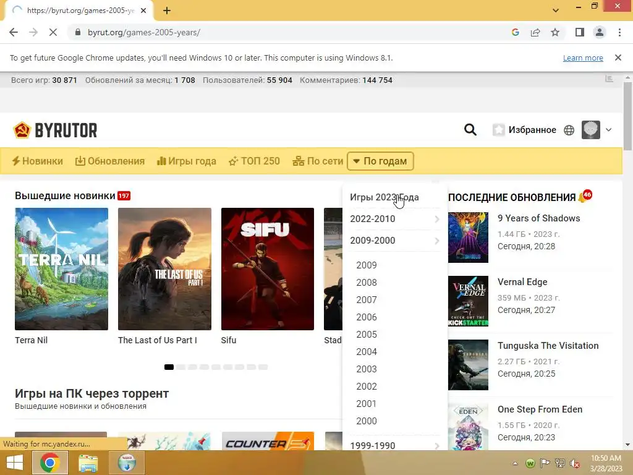
Task: Open the site search magnifier
Action: coord(470,130)
